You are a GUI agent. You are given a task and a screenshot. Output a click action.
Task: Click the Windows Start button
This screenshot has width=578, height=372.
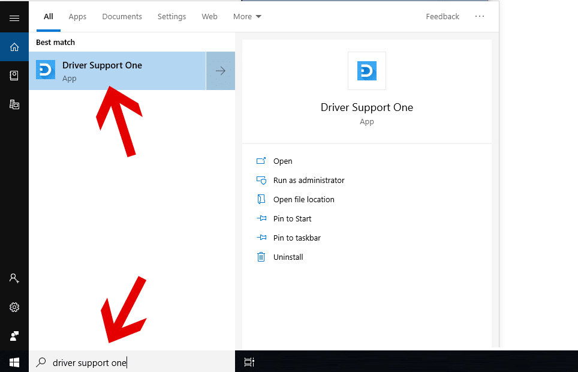pyautogui.click(x=14, y=362)
